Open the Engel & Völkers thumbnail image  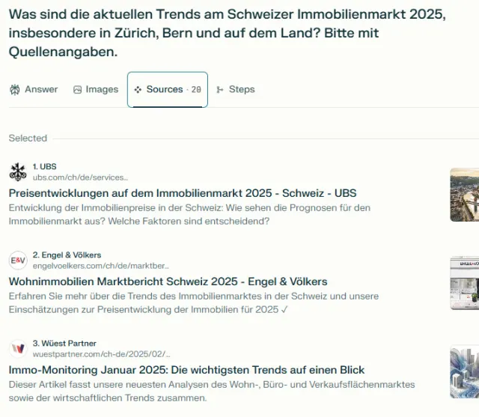464,283
